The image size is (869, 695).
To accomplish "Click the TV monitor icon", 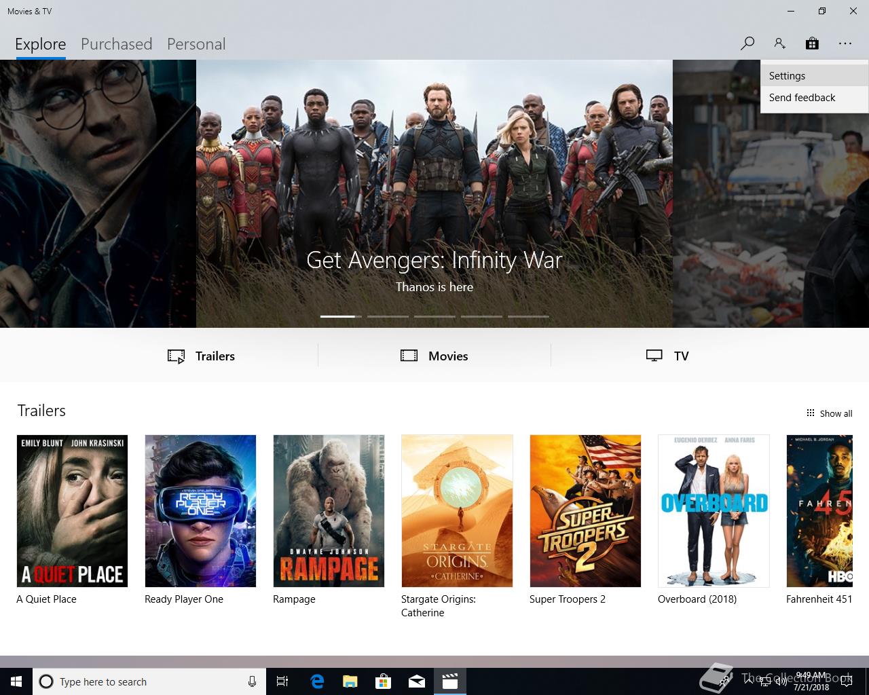I will (x=654, y=356).
